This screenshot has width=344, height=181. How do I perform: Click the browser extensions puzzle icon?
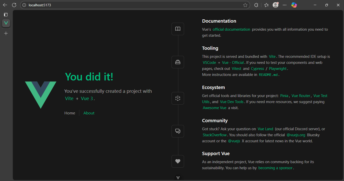[x=256, y=5]
